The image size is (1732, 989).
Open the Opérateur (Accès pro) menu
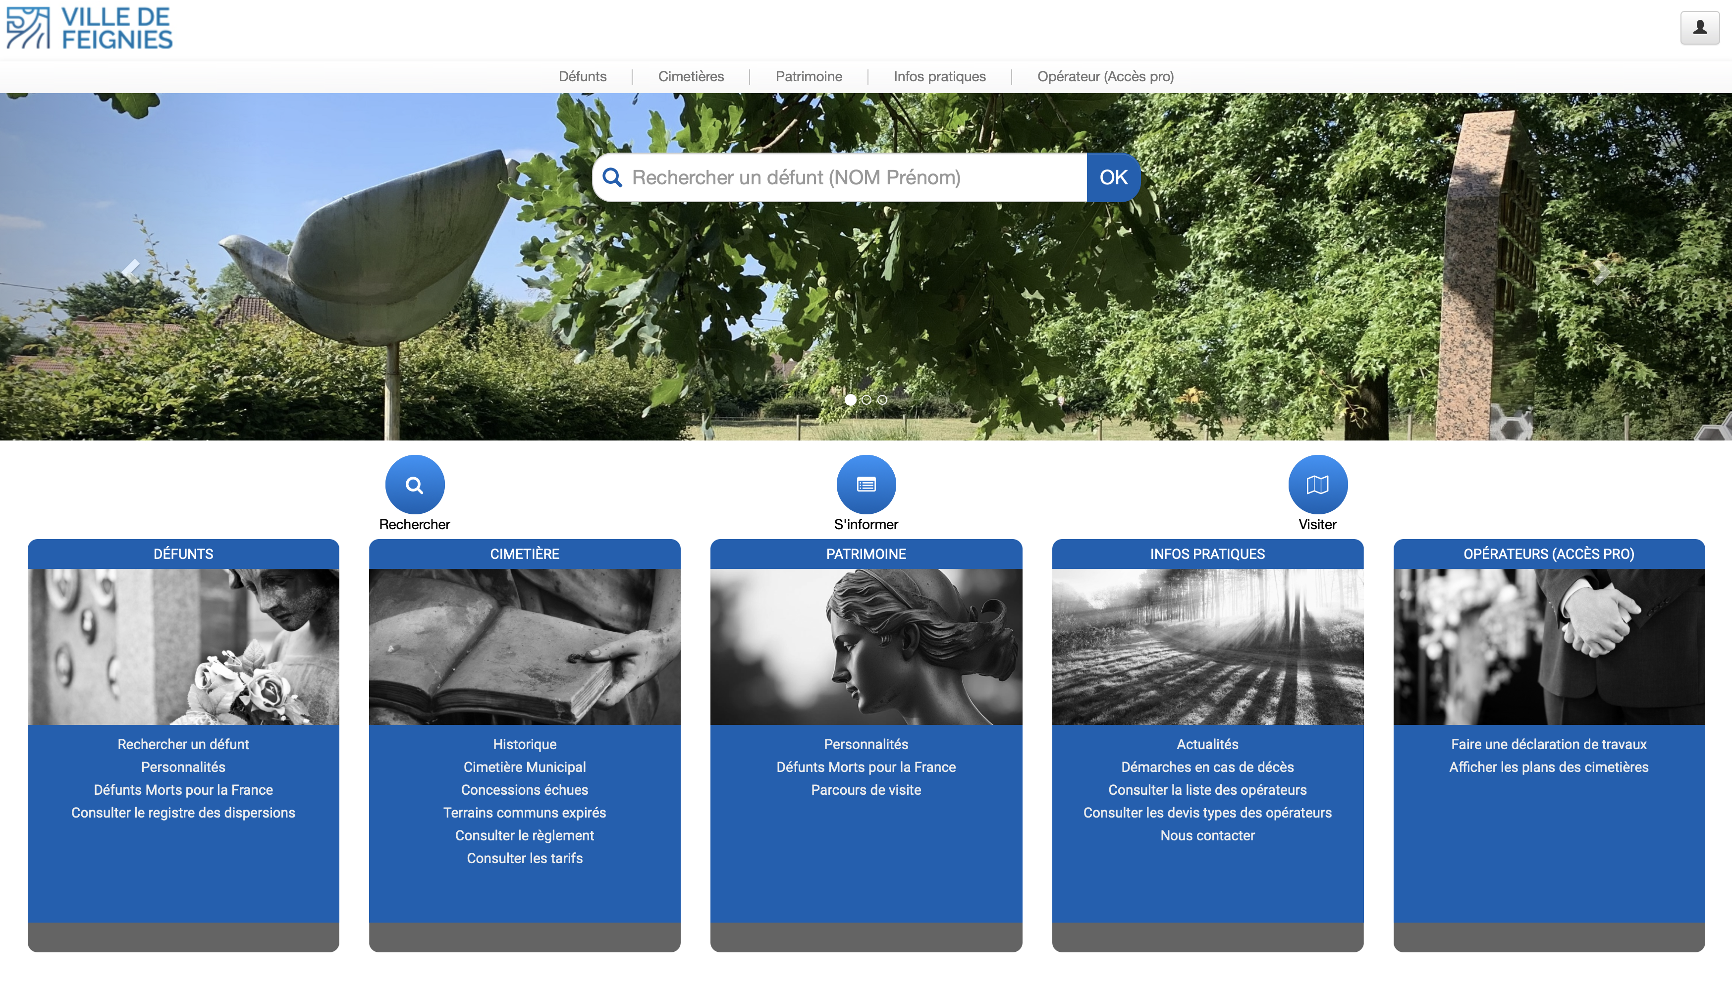tap(1105, 77)
